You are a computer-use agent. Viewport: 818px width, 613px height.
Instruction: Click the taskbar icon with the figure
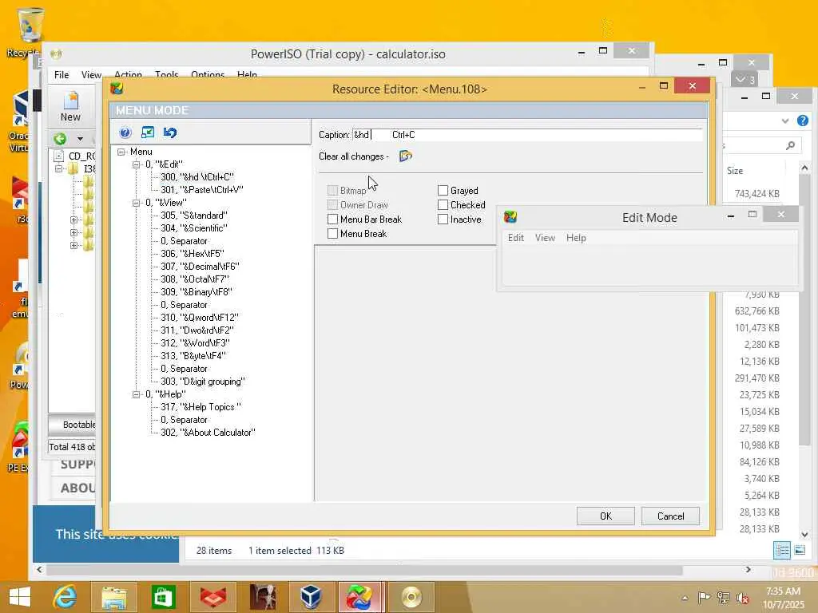pos(262,597)
